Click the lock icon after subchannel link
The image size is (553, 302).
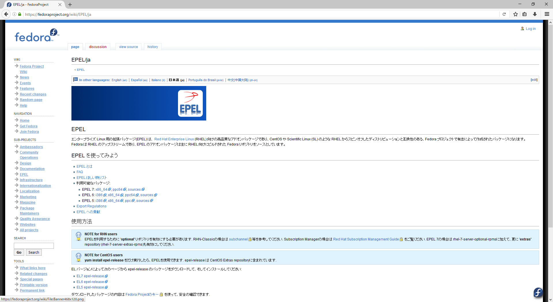coord(250,239)
